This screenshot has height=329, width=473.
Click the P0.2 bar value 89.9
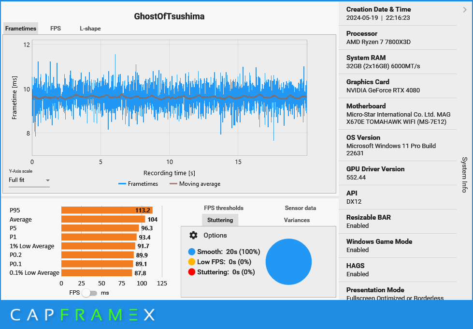point(142,255)
